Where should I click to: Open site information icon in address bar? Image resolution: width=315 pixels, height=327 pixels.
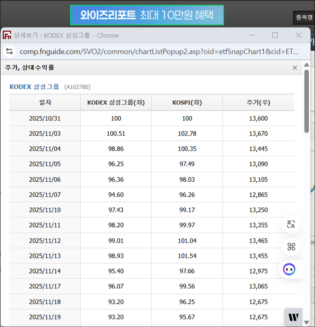tap(9, 51)
